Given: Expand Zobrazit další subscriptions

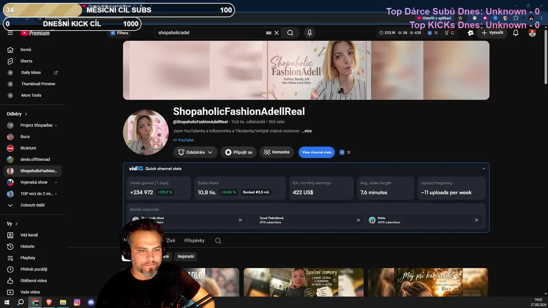Looking at the screenshot, I should (33, 205).
